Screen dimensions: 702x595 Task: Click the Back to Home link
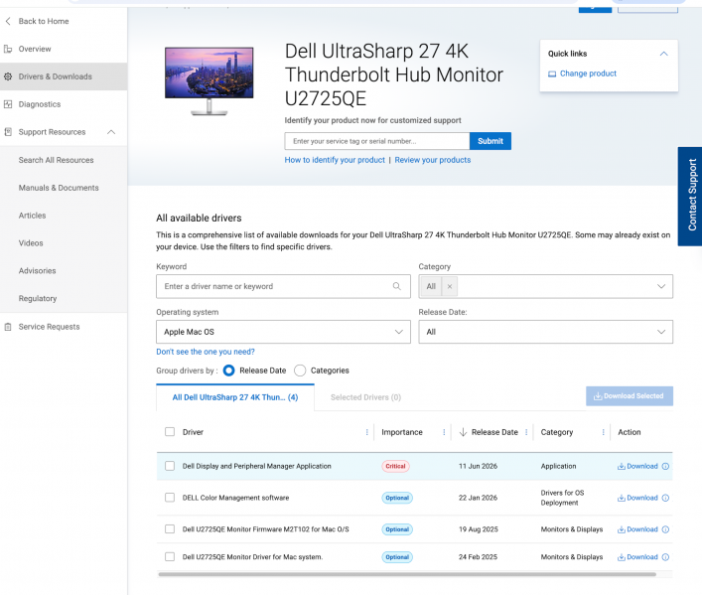(x=44, y=21)
